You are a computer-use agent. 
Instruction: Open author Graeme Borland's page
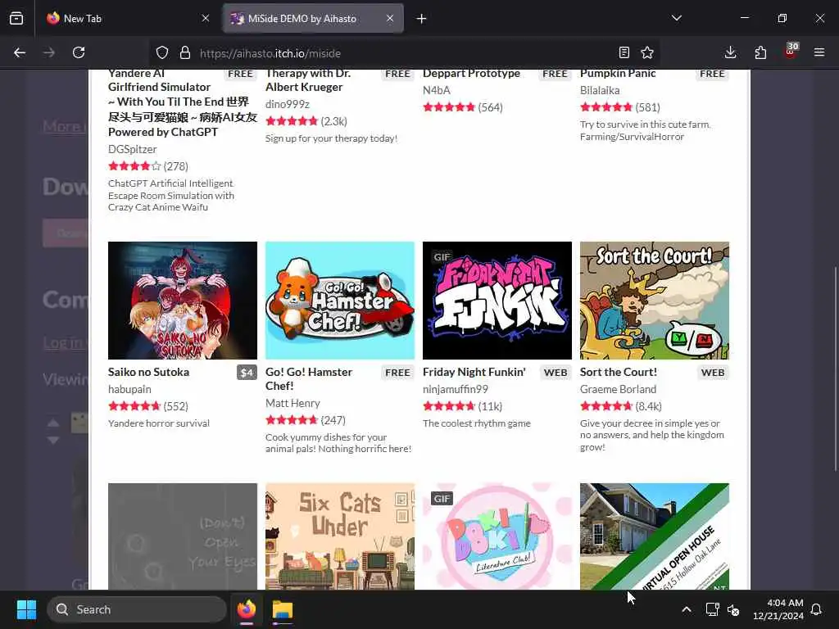point(618,389)
